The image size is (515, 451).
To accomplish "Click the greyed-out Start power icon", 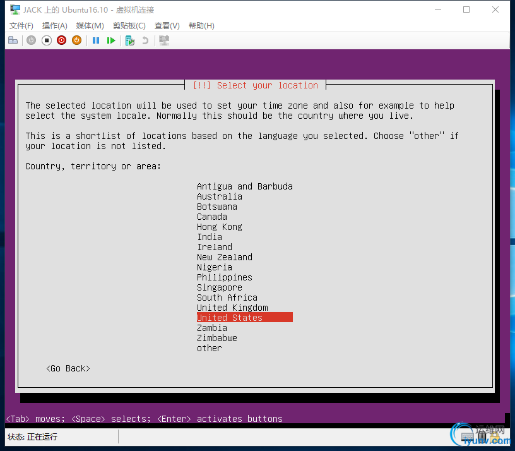I will [x=31, y=40].
